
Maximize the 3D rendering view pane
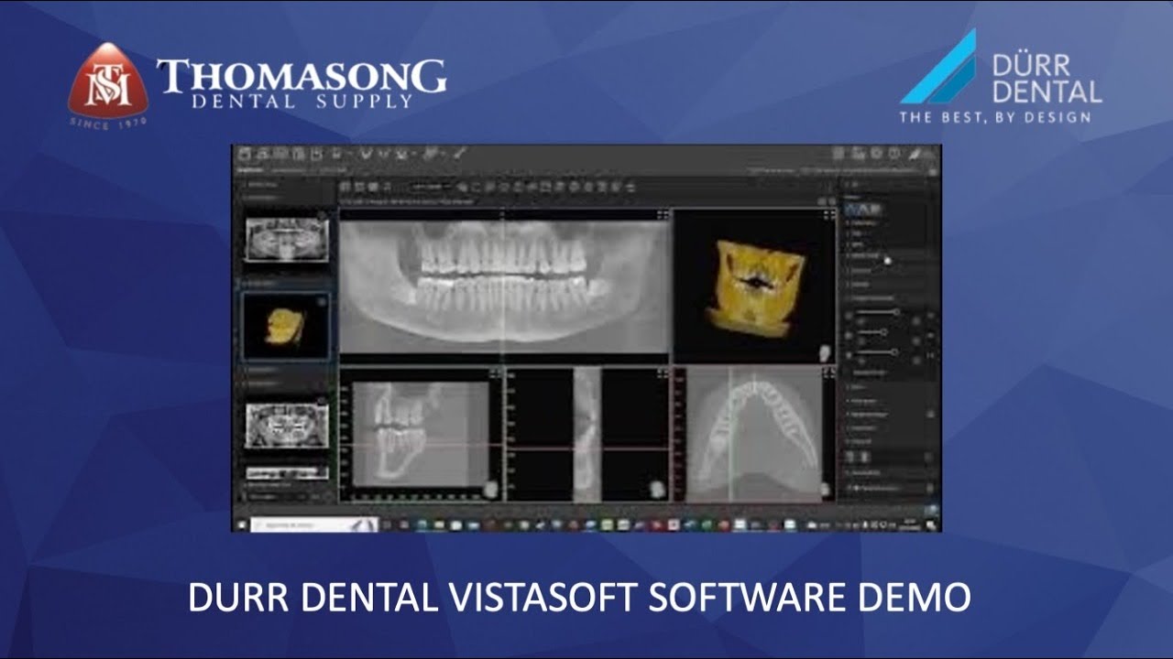point(829,215)
